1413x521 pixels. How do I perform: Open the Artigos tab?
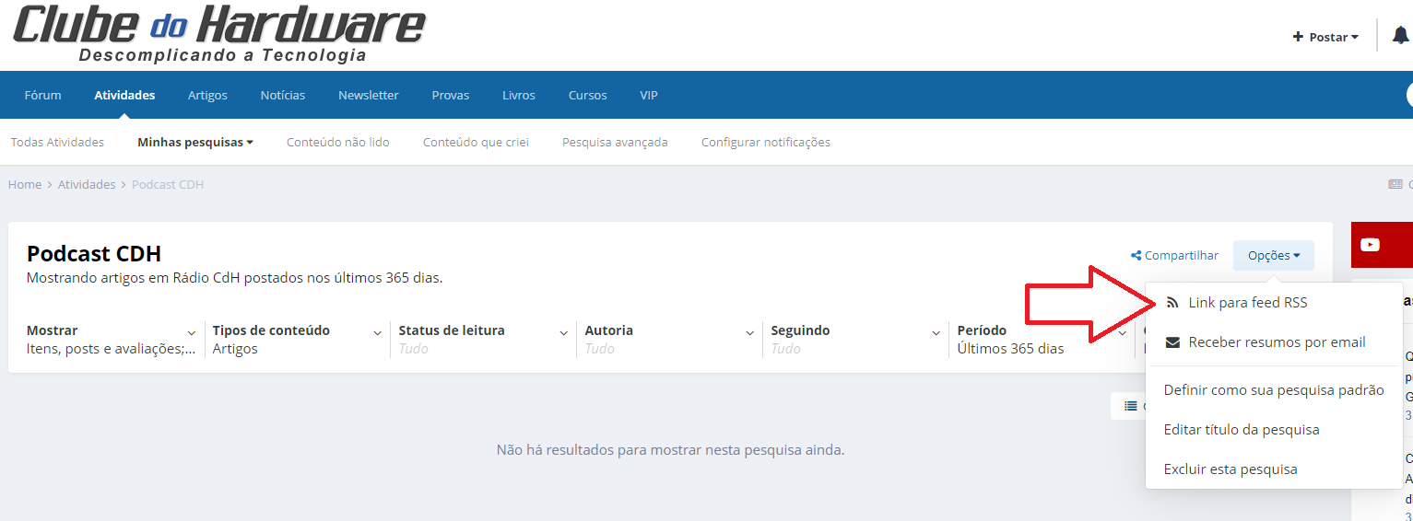(x=207, y=95)
